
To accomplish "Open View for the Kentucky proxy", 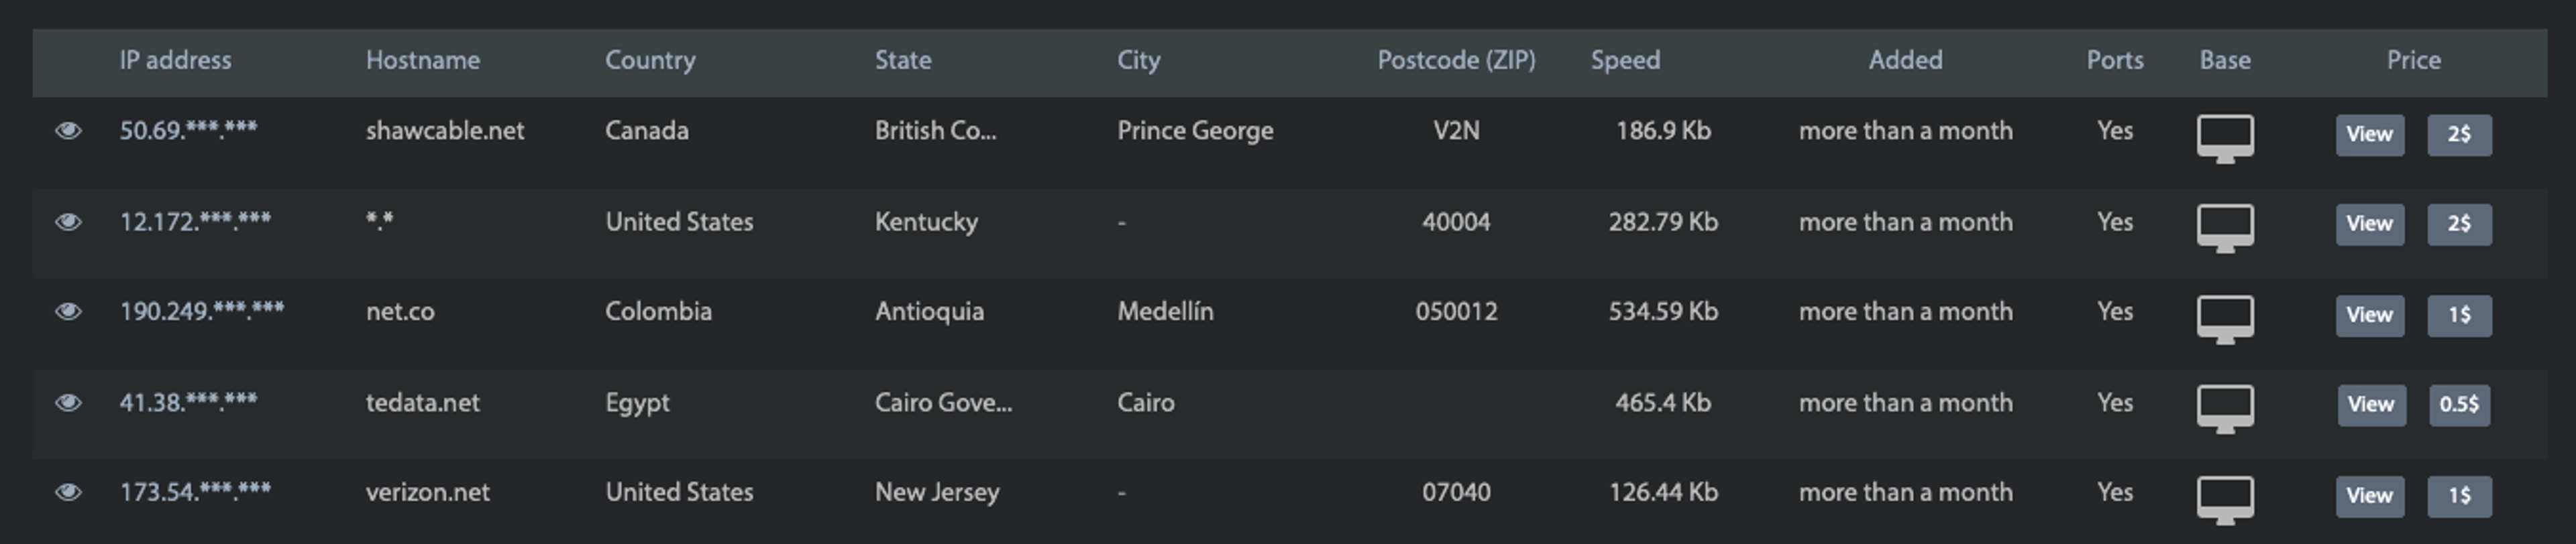I will [x=2369, y=224].
